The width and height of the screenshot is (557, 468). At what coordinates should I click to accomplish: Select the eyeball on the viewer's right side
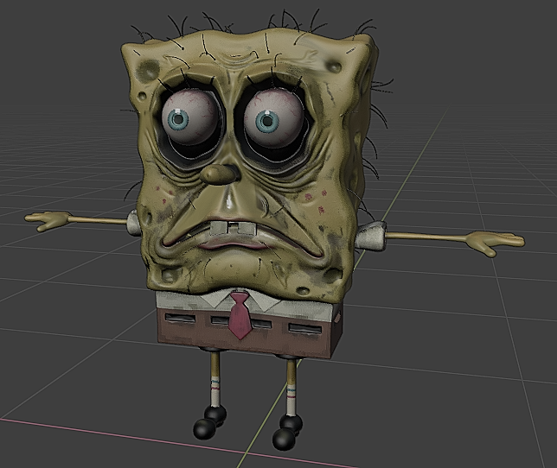(274, 118)
